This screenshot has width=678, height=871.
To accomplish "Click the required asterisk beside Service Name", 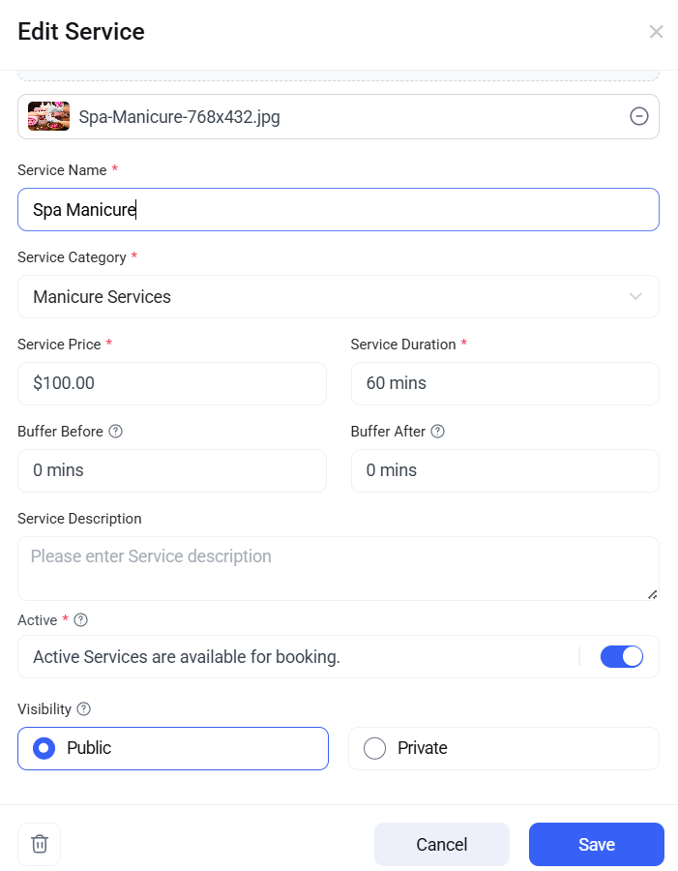I will point(114,169).
